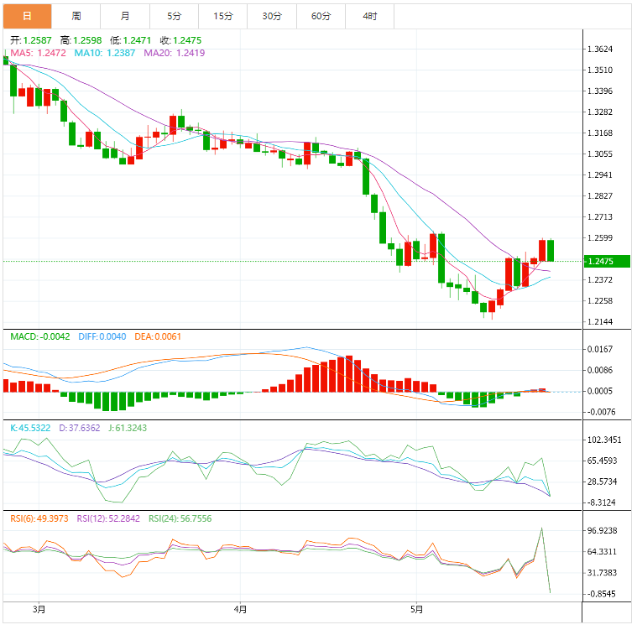The width and height of the screenshot is (637, 630).
Task: Click the 1.2599 price axis label
Action: point(600,238)
